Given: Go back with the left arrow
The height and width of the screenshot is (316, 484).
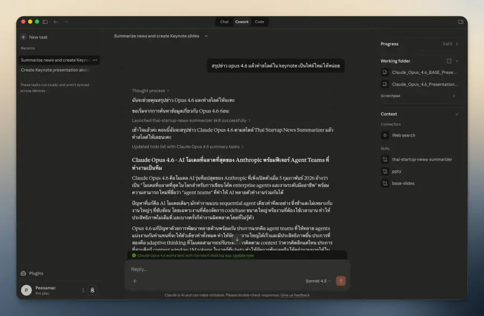Looking at the screenshot, I should (55, 22).
